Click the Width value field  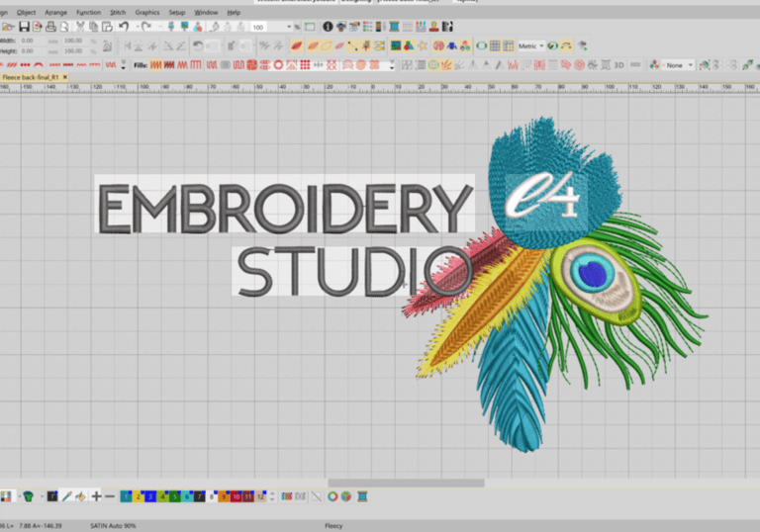(x=33, y=41)
